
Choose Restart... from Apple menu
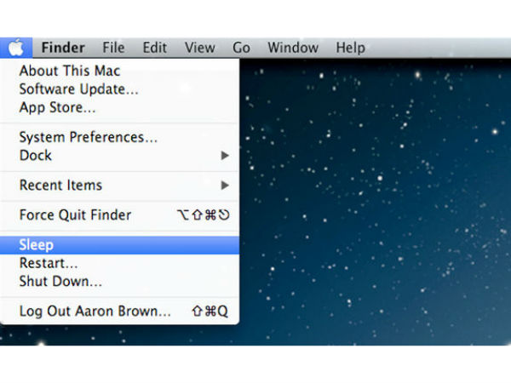tap(119, 263)
